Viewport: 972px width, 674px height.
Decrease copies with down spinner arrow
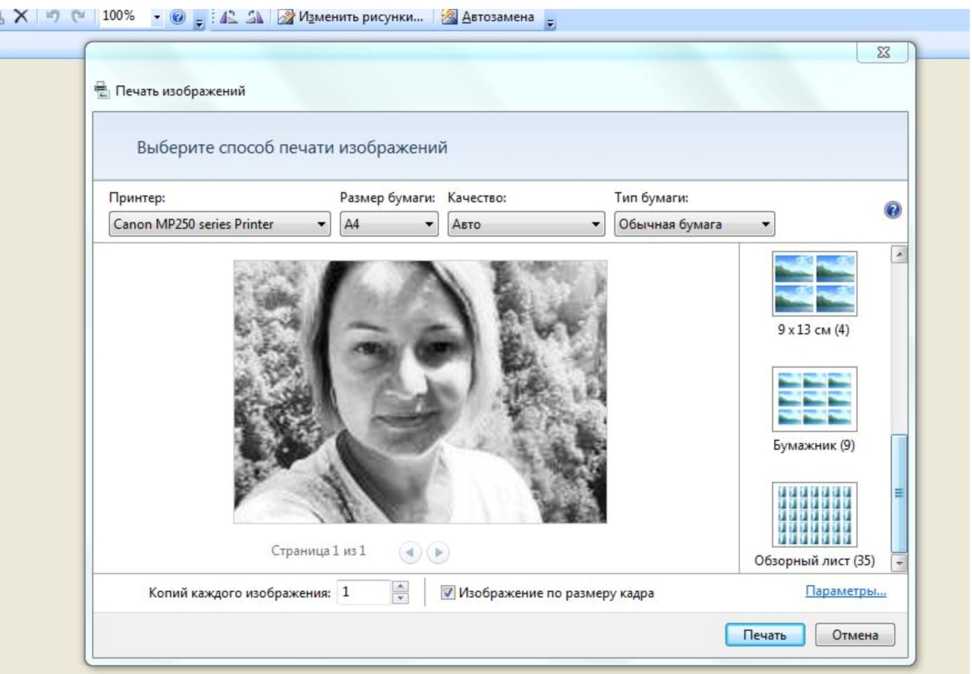click(x=402, y=599)
